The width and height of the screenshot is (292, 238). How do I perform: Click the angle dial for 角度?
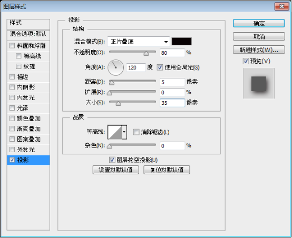tap(115, 67)
